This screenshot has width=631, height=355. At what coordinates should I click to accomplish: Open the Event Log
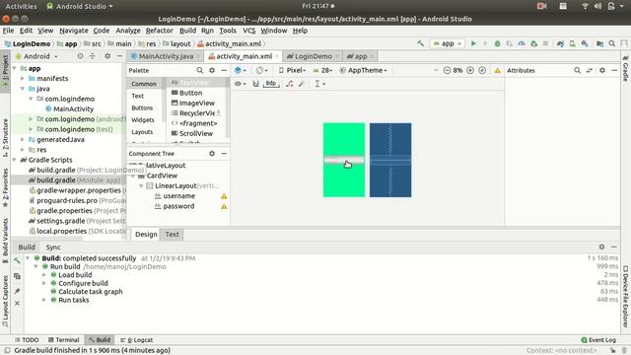598,339
